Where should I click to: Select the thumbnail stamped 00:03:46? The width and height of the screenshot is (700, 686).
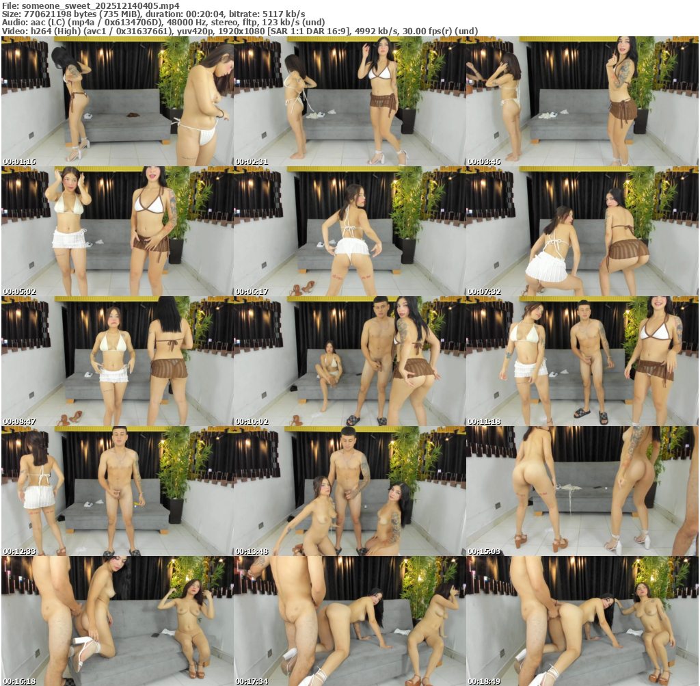[582, 101]
